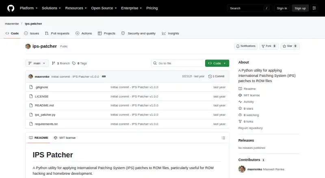Open the ips-patcher breadcrumb link
Screen dimensions: 325x178
33,24
